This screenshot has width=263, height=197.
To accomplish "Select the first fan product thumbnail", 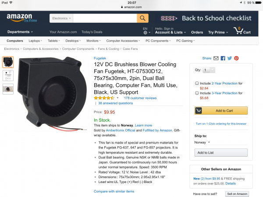I will tap(8, 62).
